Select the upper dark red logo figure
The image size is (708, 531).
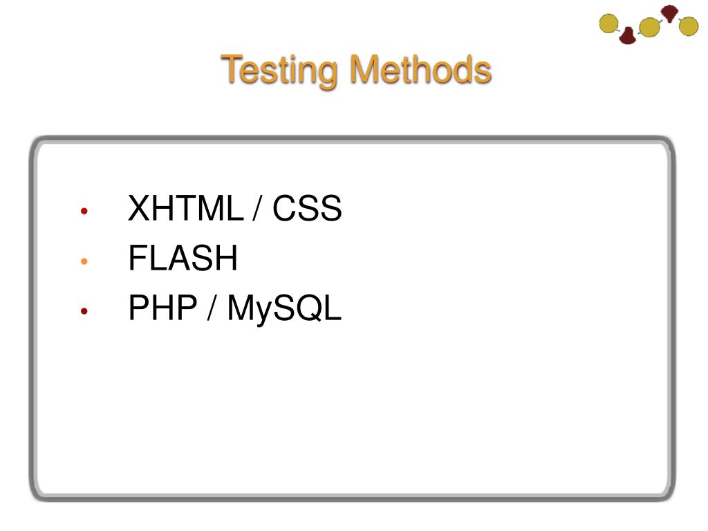click(669, 13)
